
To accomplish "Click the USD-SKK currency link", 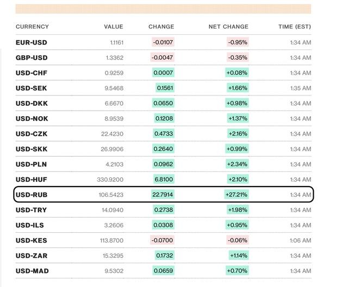I will (32, 149).
